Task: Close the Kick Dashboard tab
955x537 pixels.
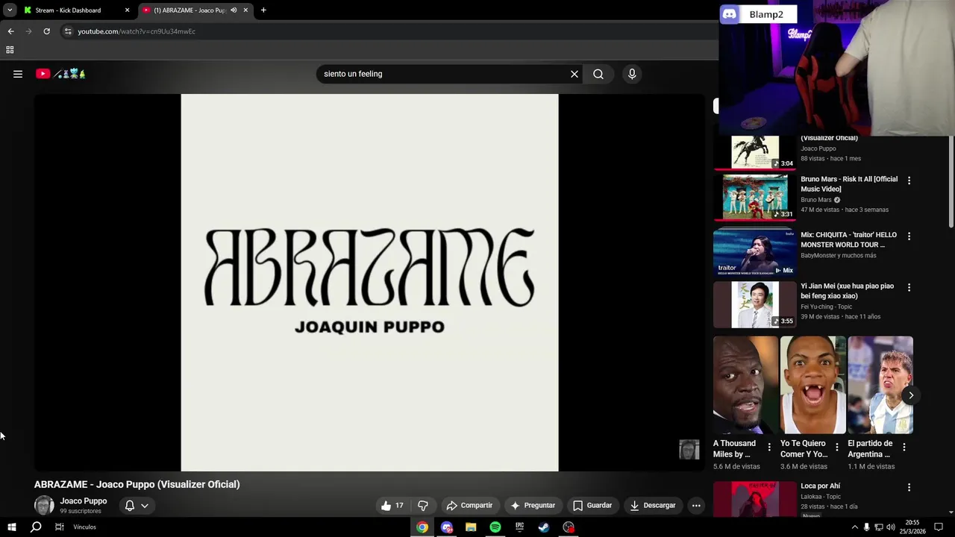Action: coord(127,10)
